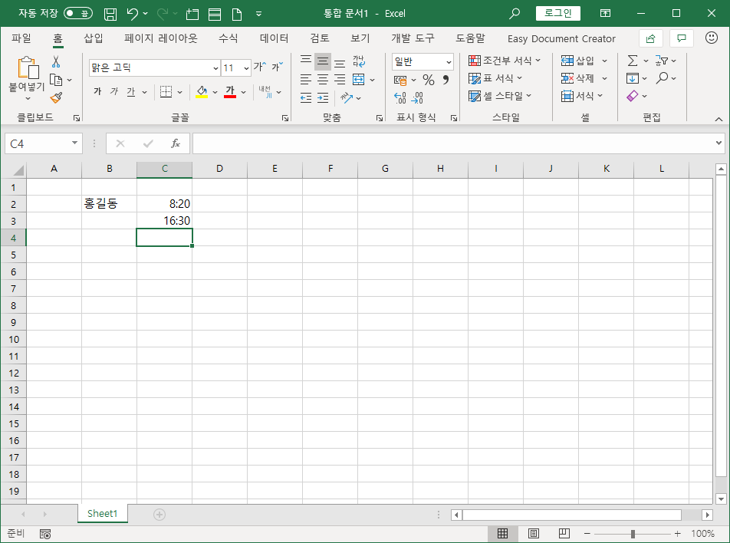Switch to Page Layout view
730x543 pixels.
[x=534, y=533]
